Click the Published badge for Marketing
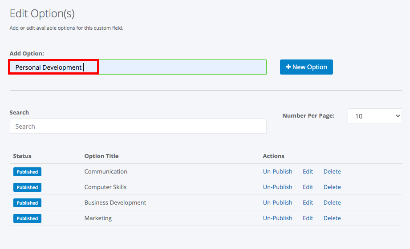 (27, 218)
